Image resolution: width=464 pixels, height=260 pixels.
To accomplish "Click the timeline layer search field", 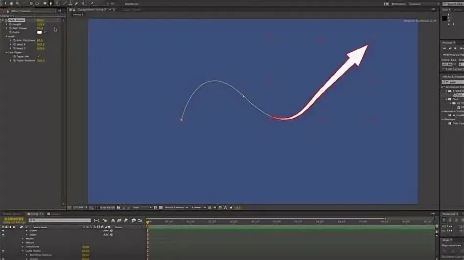I will click(60, 220).
